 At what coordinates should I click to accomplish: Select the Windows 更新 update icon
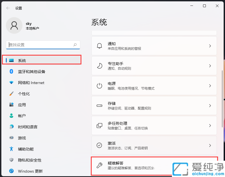11,171
